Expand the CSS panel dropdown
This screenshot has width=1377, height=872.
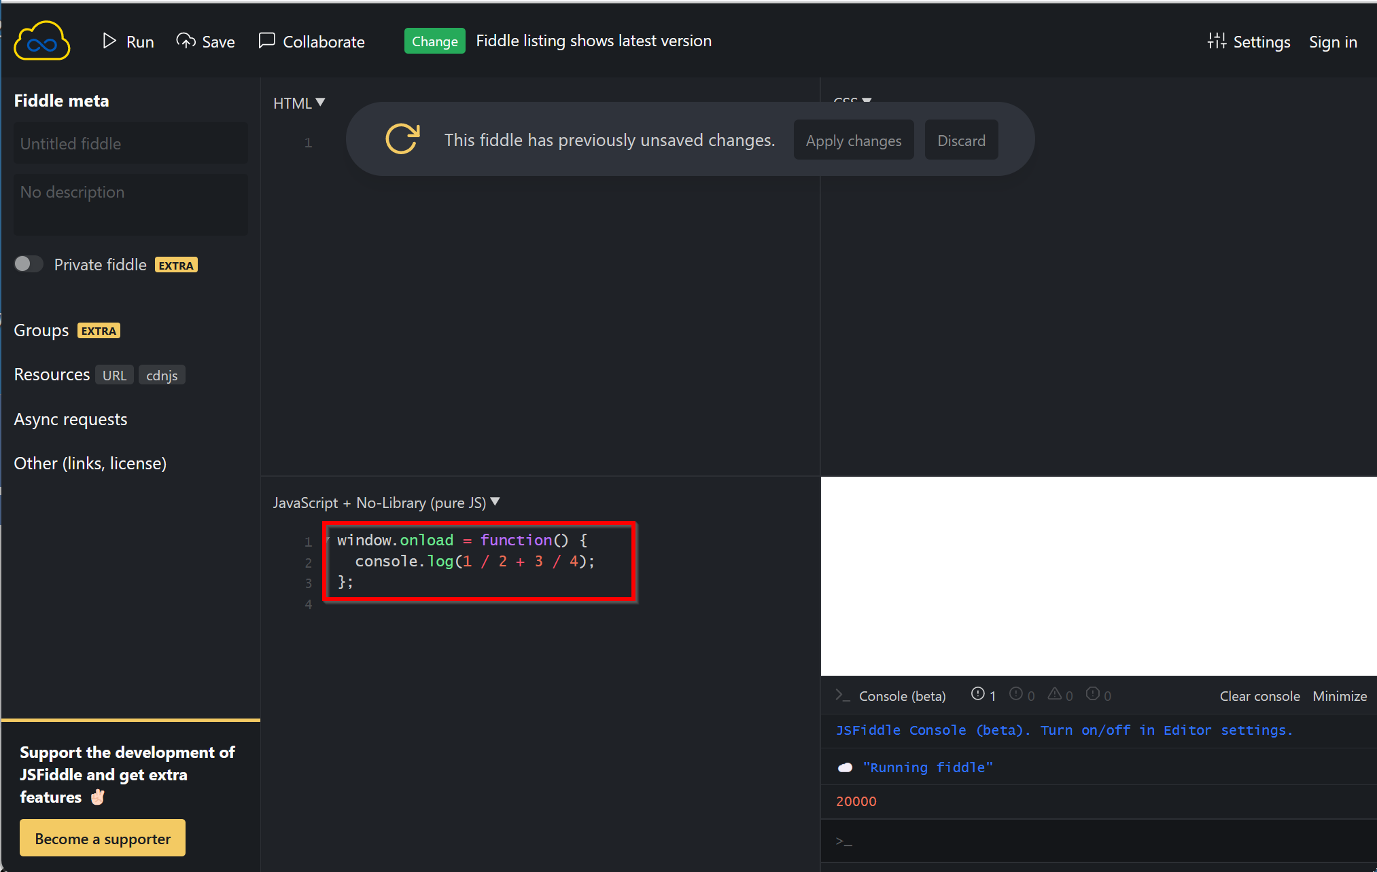click(x=852, y=101)
